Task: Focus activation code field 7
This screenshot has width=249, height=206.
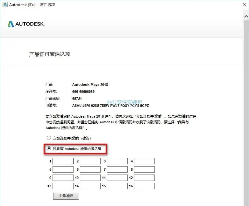Action: [x=117, y=169]
